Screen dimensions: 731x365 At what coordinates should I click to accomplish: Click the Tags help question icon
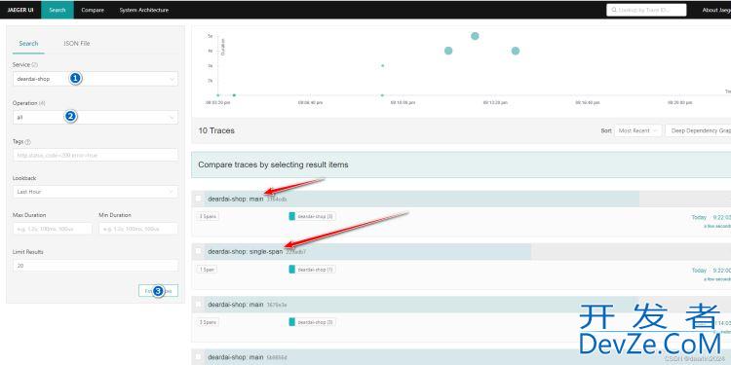coord(28,141)
